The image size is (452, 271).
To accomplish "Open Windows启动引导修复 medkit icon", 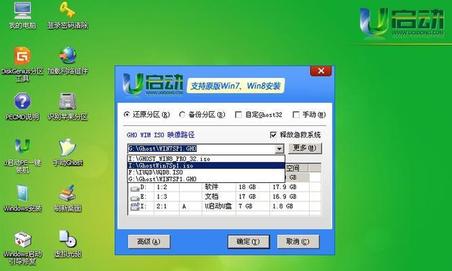I will tap(22, 248).
